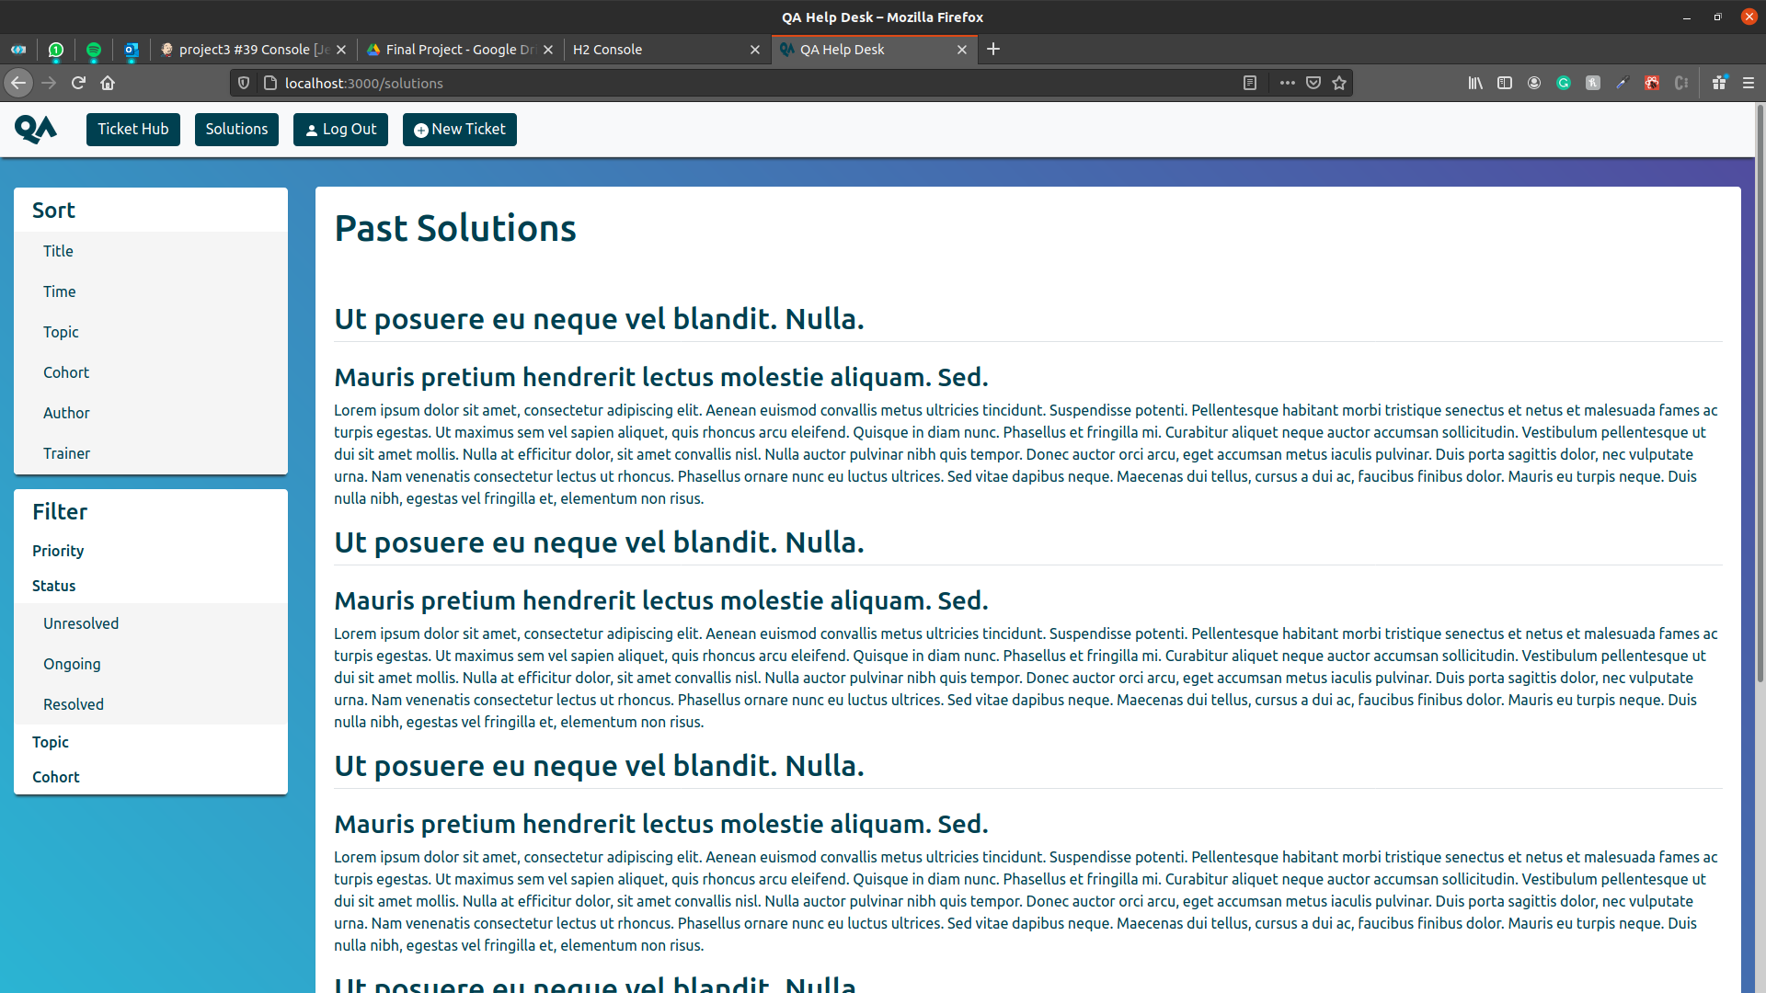This screenshot has width=1766, height=993.
Task: Open the Ticket Hub page
Action: click(132, 129)
